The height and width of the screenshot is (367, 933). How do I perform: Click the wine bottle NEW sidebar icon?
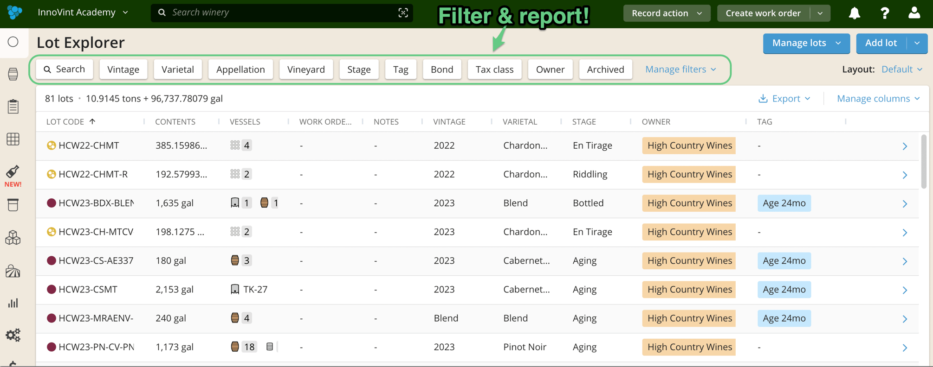point(13,176)
